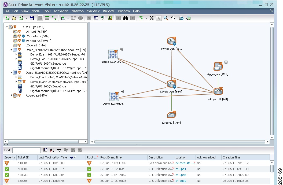Sort tickets by Severity column header
Image resolution: width=283 pixels, height=185 pixels.
pyautogui.click(x=10, y=157)
